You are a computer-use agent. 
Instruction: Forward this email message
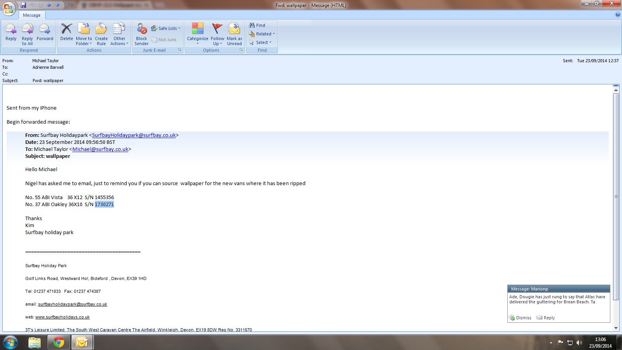[x=45, y=33]
